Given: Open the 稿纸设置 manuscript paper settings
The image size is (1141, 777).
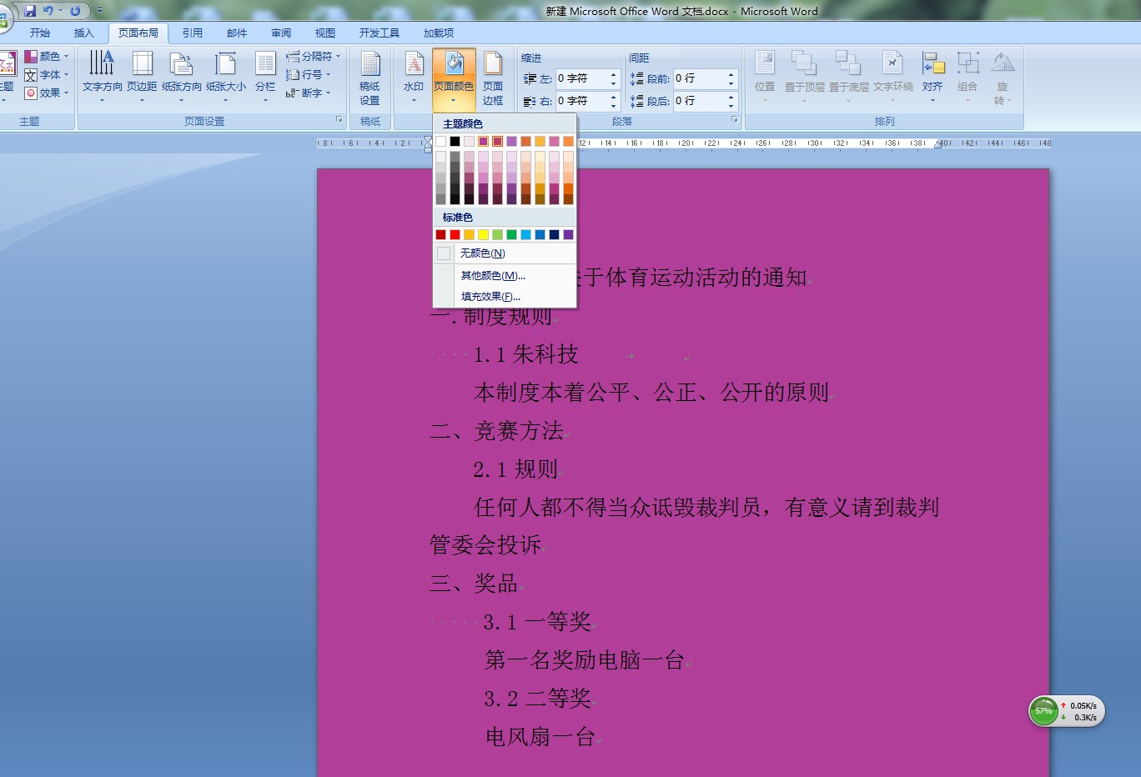Looking at the screenshot, I should click(369, 78).
